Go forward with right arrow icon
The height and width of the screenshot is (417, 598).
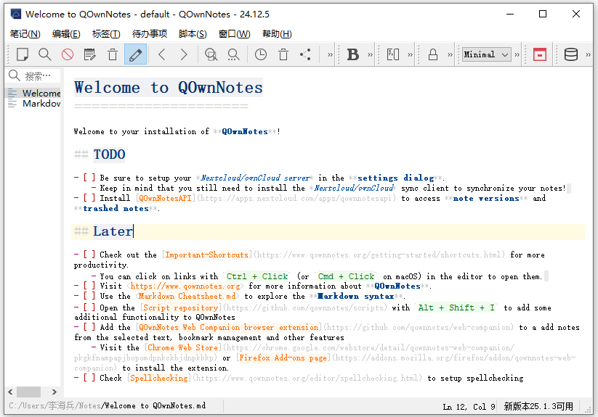click(x=184, y=54)
